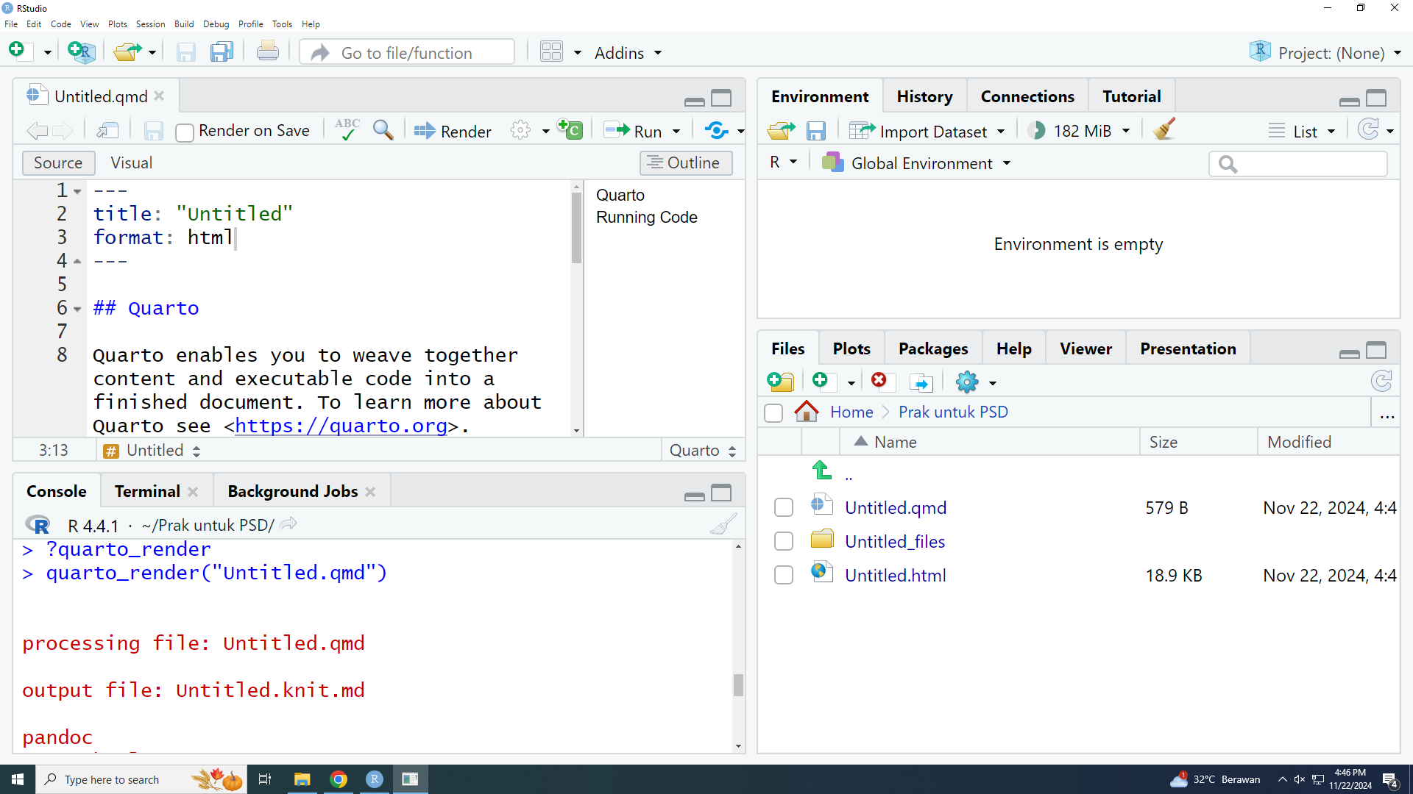Image resolution: width=1413 pixels, height=794 pixels.
Task: Check the box next to Untitled.html
Action: [x=784, y=576]
